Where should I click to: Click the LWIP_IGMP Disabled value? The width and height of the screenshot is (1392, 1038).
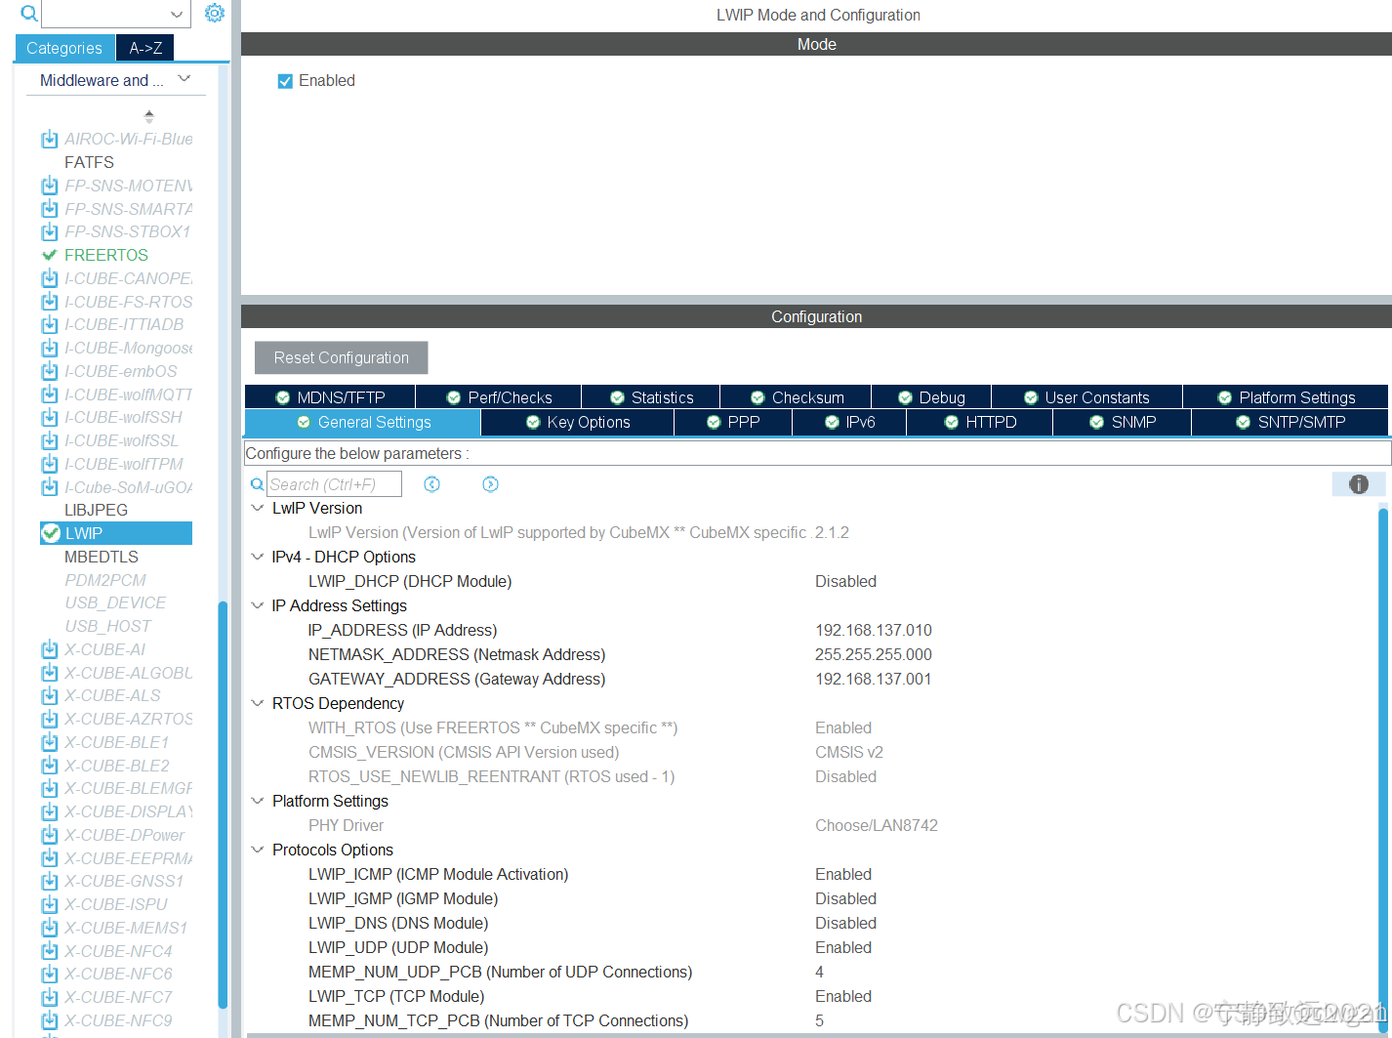click(x=846, y=898)
